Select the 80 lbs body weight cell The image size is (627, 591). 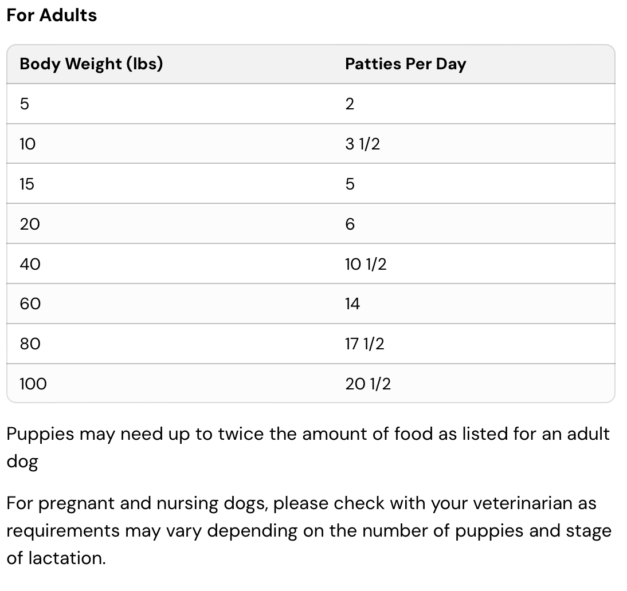30,344
